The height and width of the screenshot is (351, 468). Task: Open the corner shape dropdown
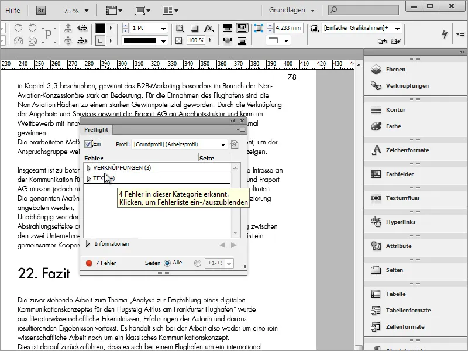286,40
